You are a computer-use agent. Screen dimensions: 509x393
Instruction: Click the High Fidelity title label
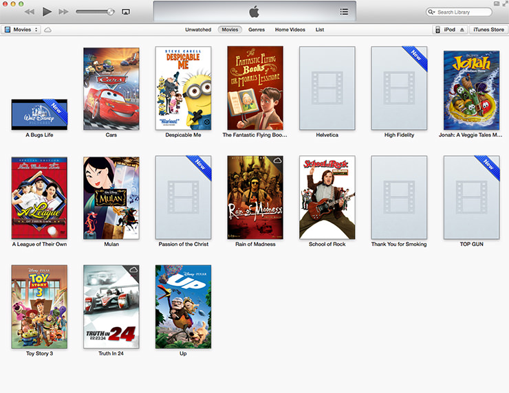399,135
